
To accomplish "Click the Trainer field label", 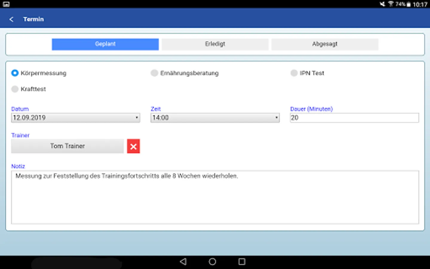I will coord(20,135).
